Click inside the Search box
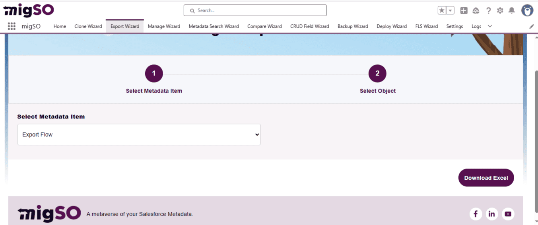 [x=255, y=10]
